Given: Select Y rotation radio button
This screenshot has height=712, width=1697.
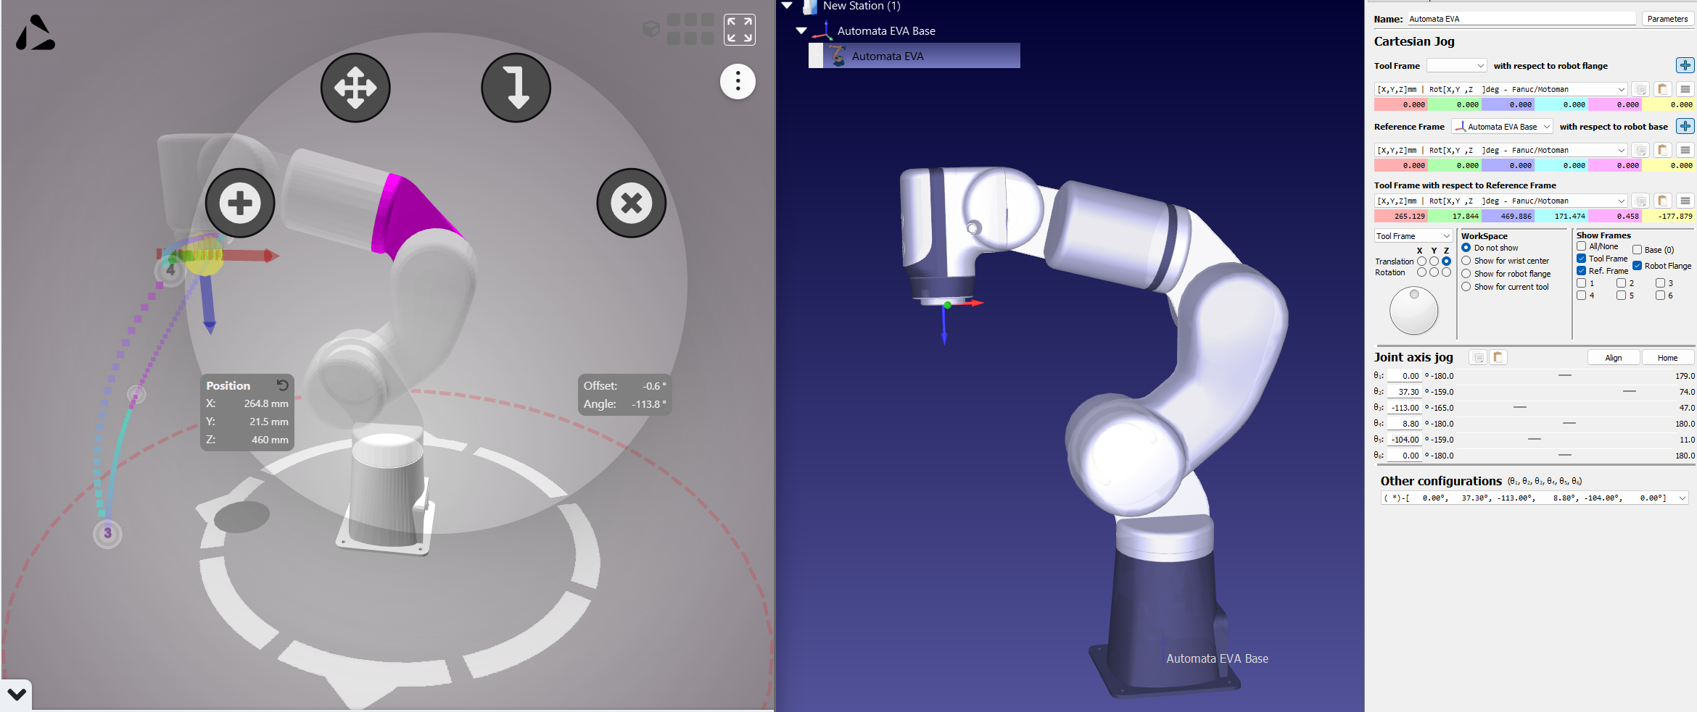Looking at the screenshot, I should [1434, 272].
